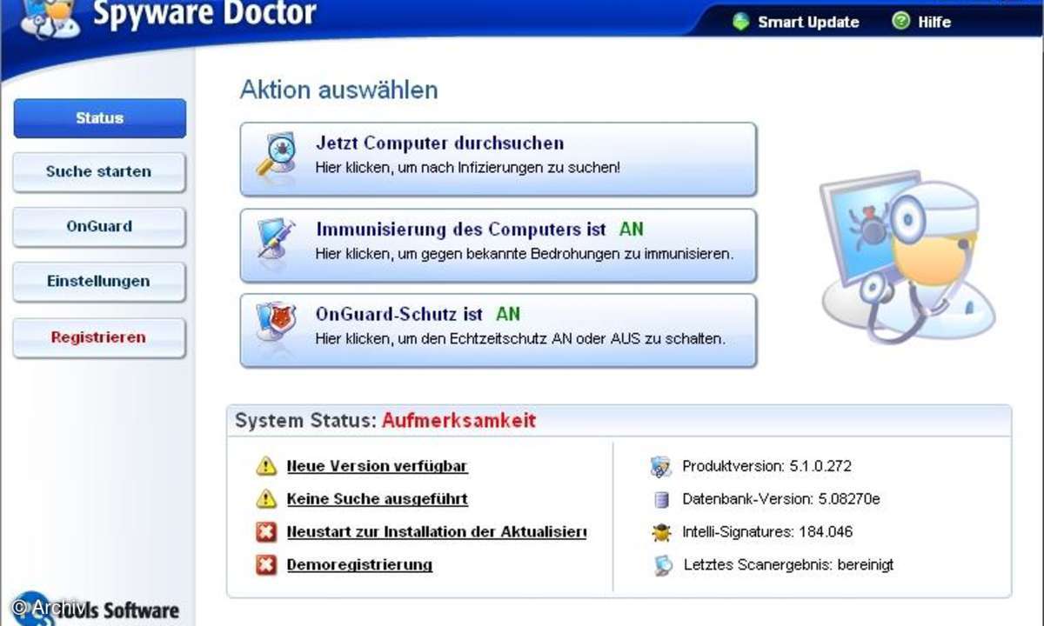The height and width of the screenshot is (626, 1044).
Task: Click Jetzt Computer durchsuchen action button
Action: 499,159
